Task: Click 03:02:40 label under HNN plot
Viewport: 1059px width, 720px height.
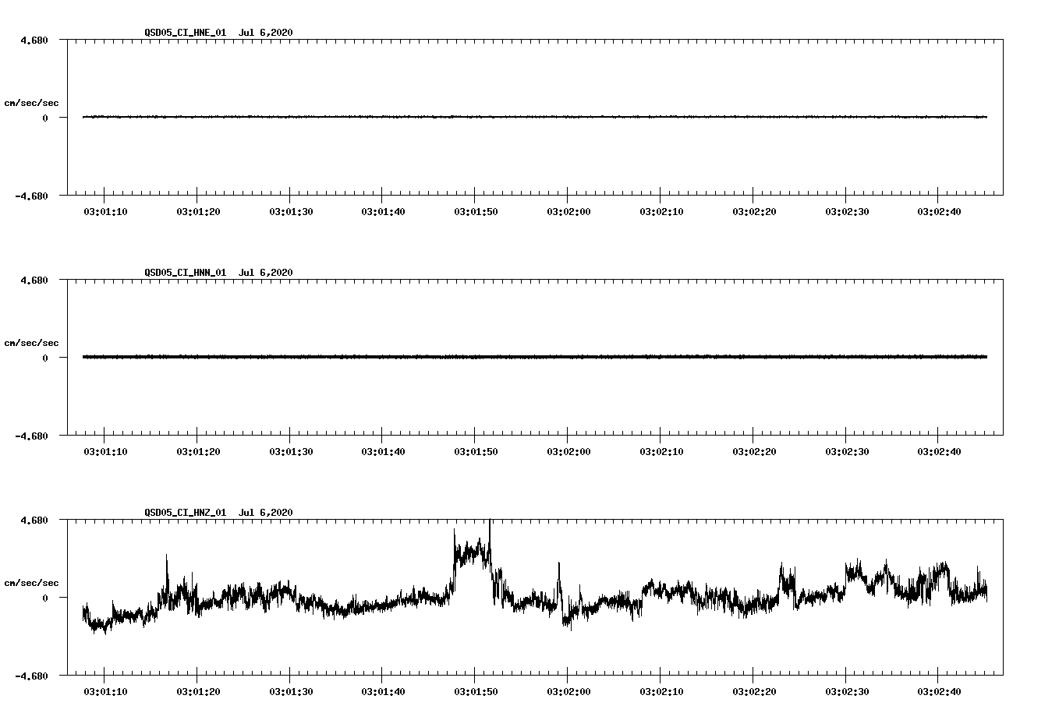Action: click(x=939, y=451)
